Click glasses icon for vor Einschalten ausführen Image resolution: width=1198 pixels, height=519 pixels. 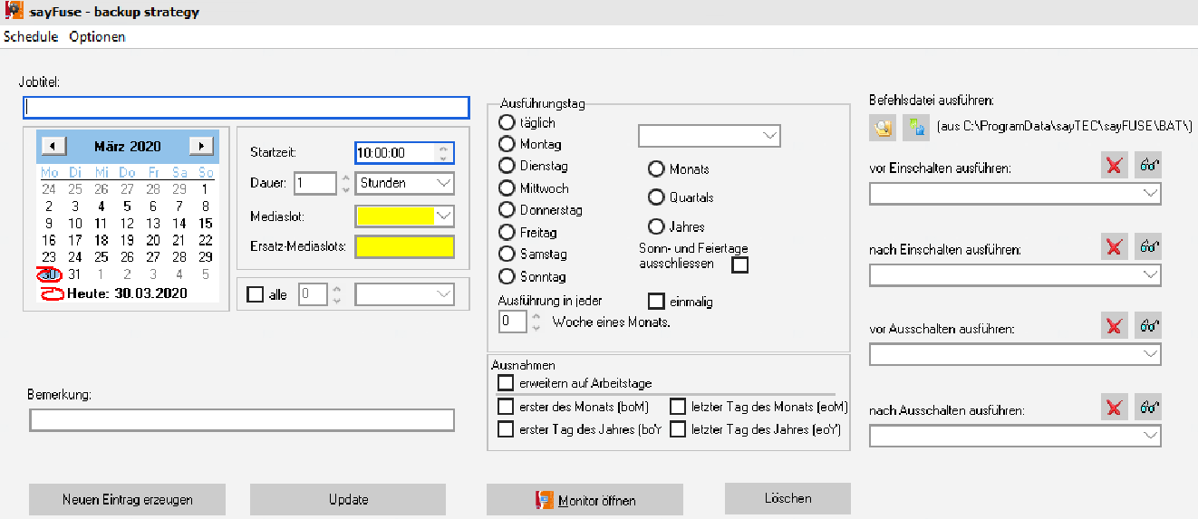[1148, 166]
